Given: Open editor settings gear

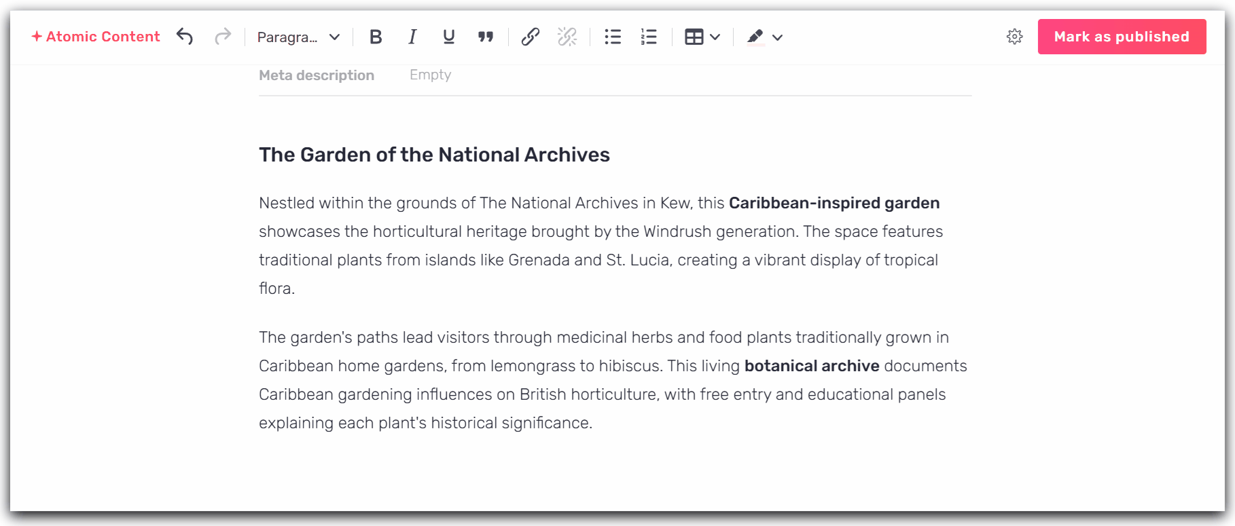Looking at the screenshot, I should [1014, 37].
